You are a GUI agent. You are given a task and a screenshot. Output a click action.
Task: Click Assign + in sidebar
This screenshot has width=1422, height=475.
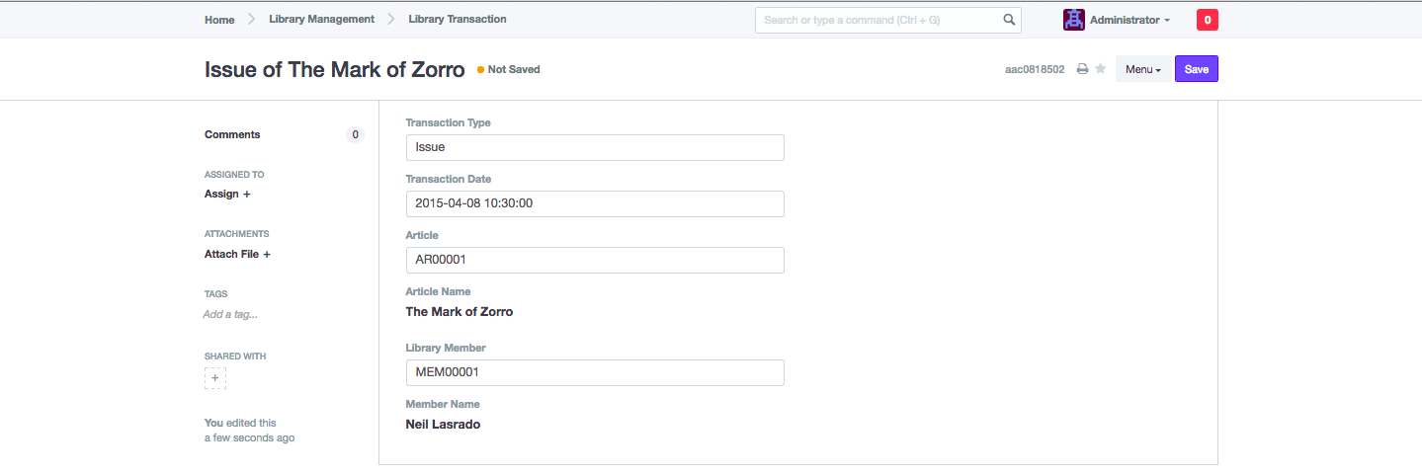(x=227, y=194)
